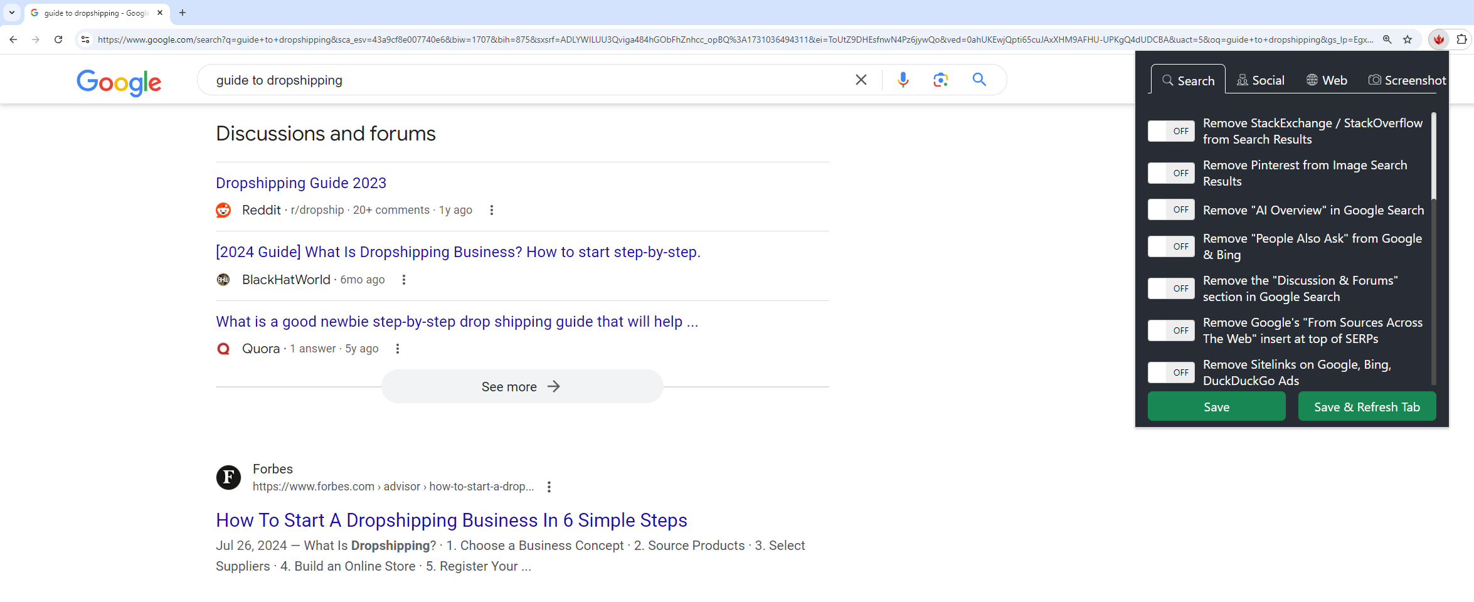Click the Quora favicon icon
The width and height of the screenshot is (1474, 602).
(223, 349)
